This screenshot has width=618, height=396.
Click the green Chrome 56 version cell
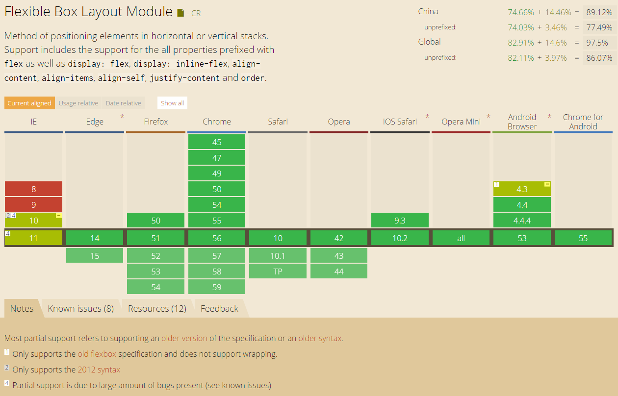pyautogui.click(x=217, y=238)
